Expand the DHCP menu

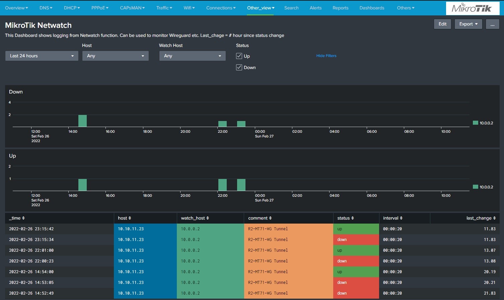pos(72,8)
